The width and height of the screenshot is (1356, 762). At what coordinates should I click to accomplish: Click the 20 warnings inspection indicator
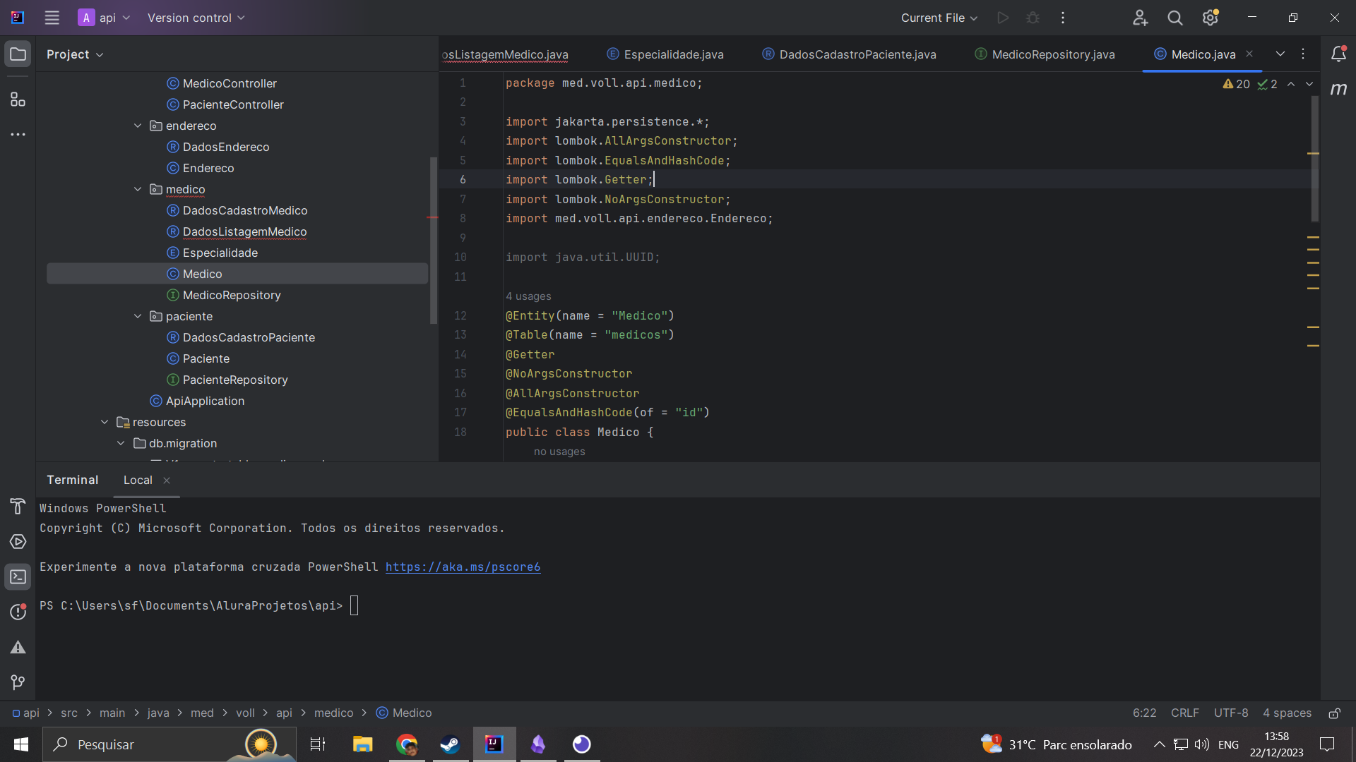[1236, 84]
